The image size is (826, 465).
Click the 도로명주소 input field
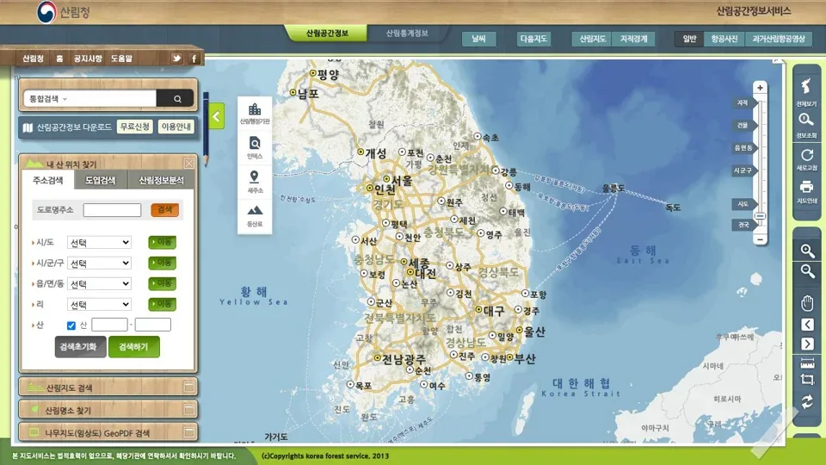pos(112,210)
